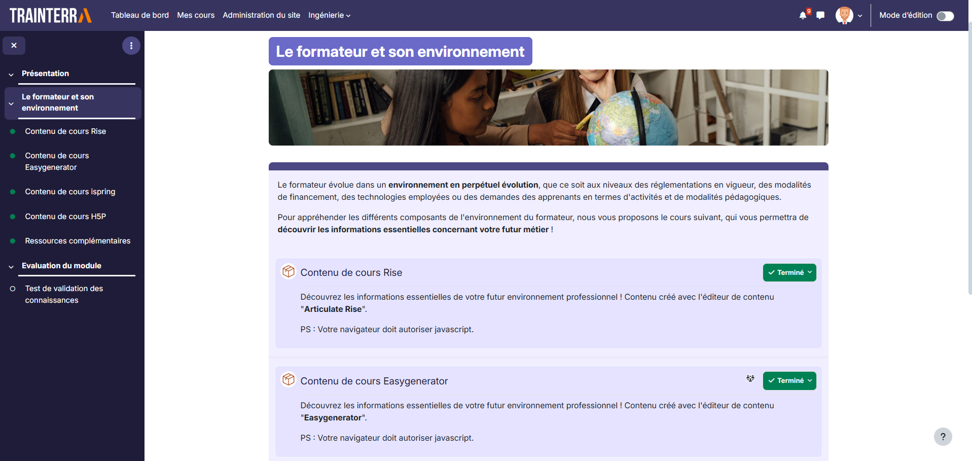Open the sidebar three-dot options menu
The height and width of the screenshot is (461, 972).
tap(131, 45)
